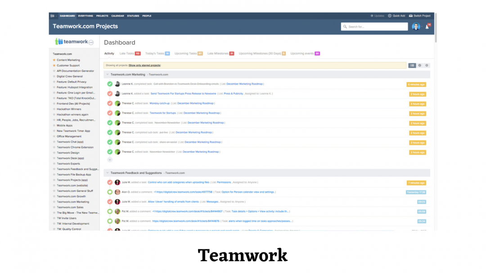
Task: Open the Late Milestones tab
Action: click(x=219, y=53)
